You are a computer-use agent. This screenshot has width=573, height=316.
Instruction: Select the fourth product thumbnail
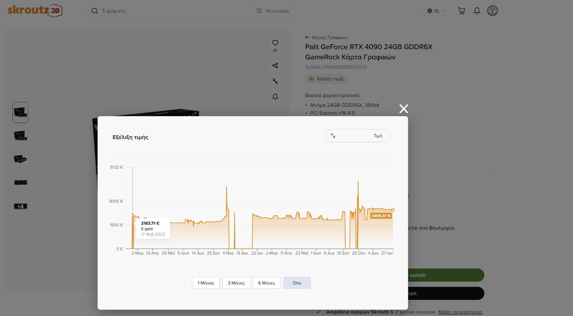coord(20,183)
